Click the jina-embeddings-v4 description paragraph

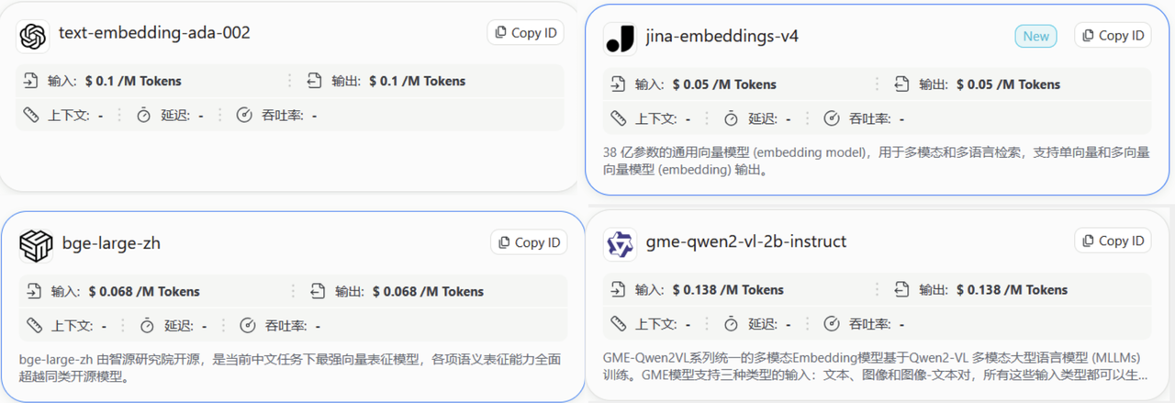[876, 161]
